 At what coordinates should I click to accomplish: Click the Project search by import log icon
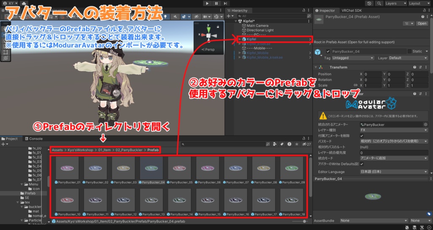(x=289, y=144)
